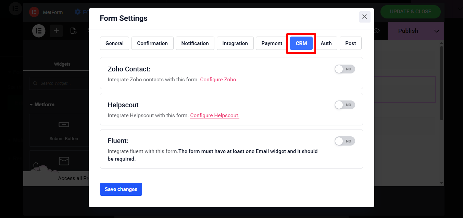Open the Payment tab

[x=272, y=43]
